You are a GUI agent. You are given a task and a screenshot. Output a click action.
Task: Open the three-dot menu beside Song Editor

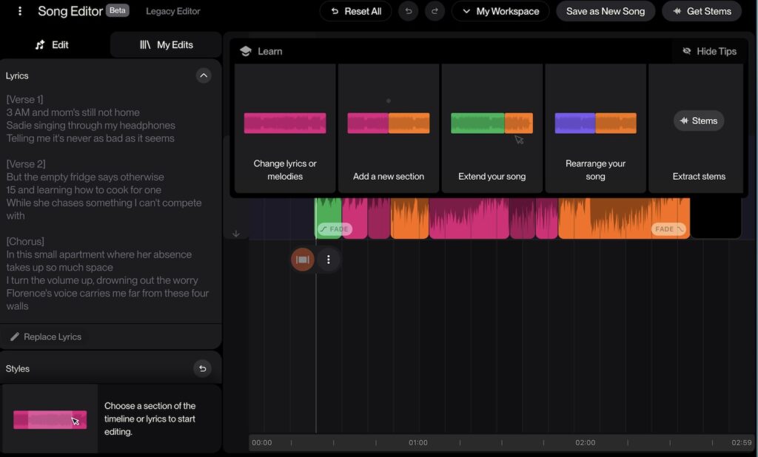point(20,11)
